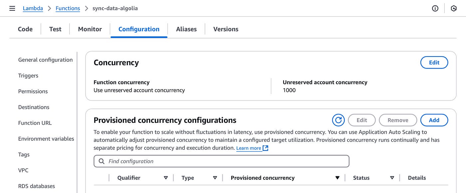Open the recently visited services icon
466x193 pixels.
[x=453, y=8]
